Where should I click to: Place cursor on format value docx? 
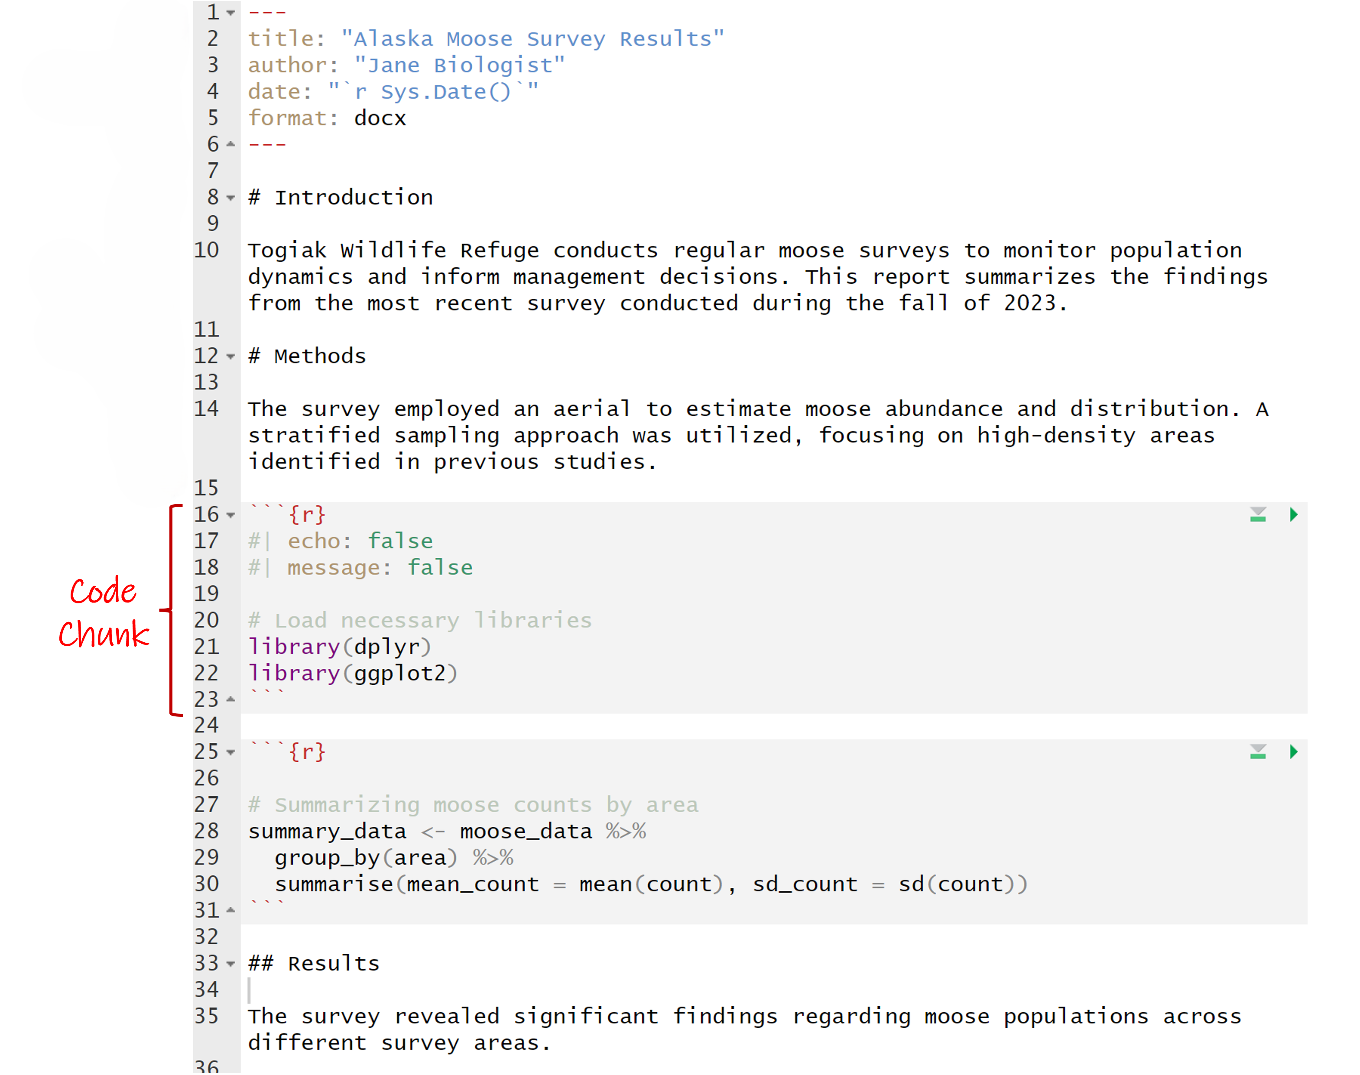[380, 118]
